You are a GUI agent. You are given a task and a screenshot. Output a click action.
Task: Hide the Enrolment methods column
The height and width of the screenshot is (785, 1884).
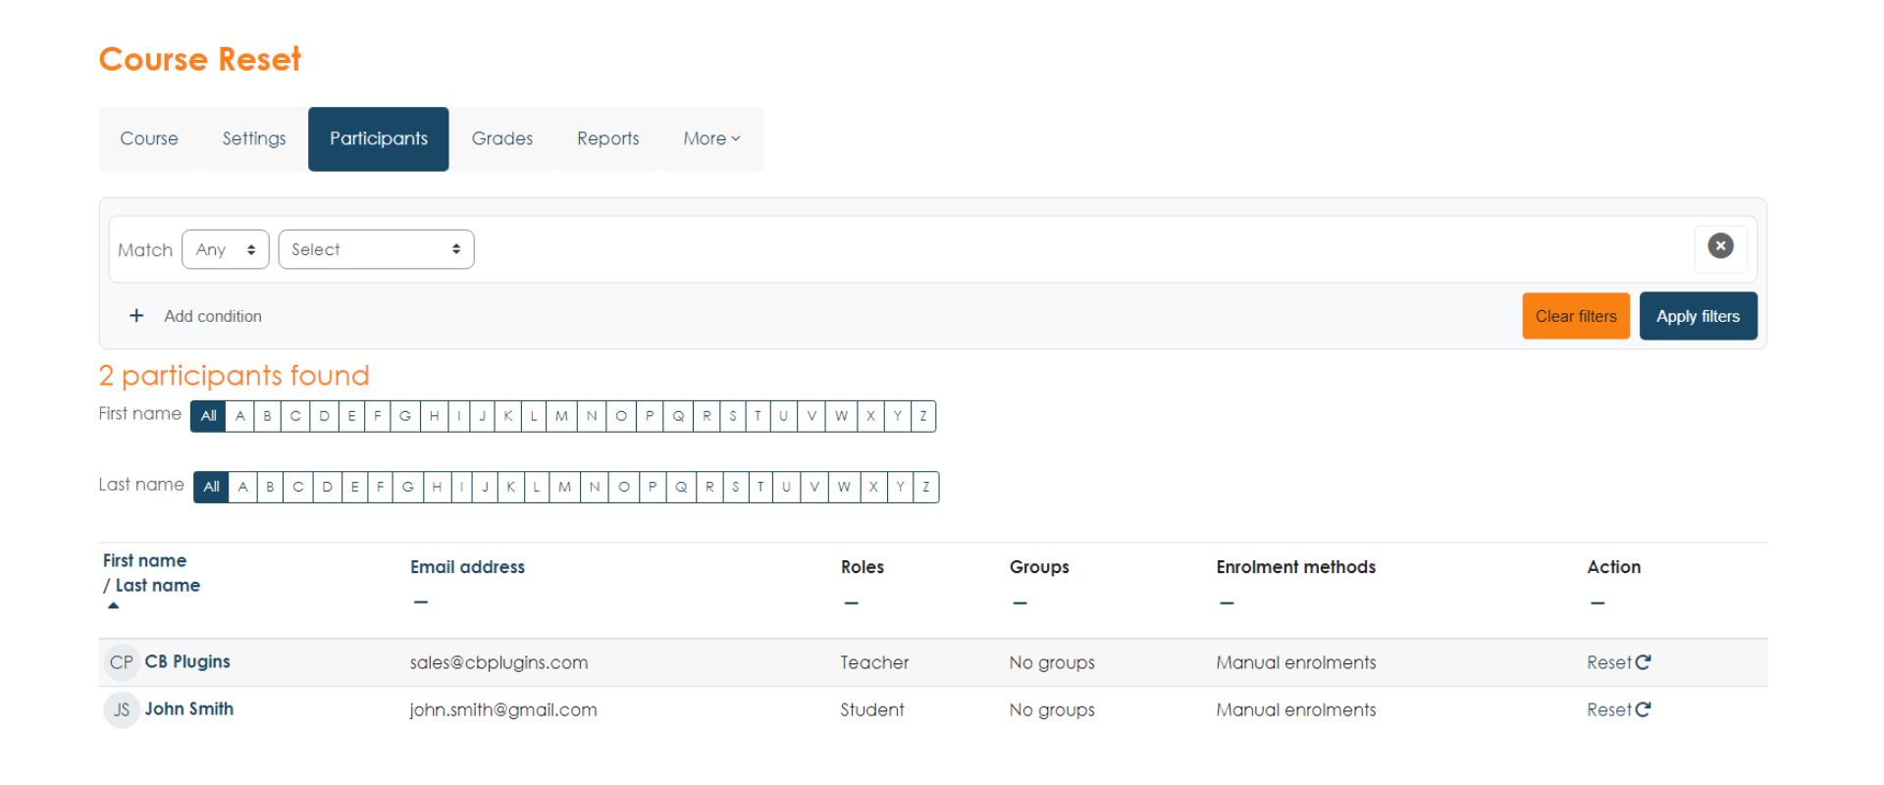[1227, 602]
